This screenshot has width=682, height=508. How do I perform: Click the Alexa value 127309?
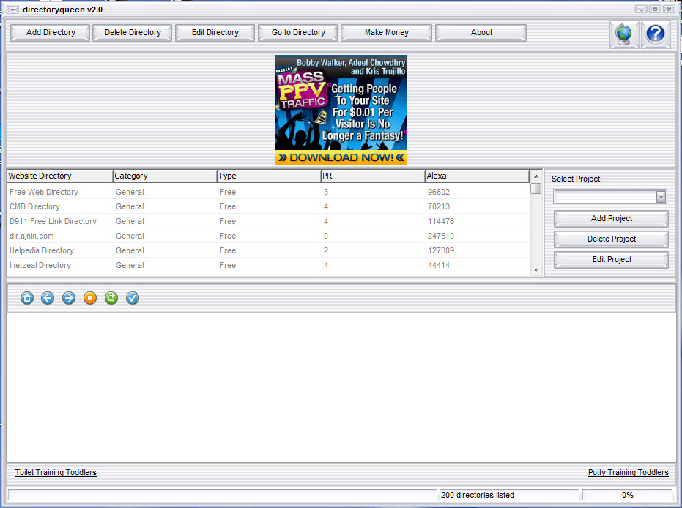(441, 251)
